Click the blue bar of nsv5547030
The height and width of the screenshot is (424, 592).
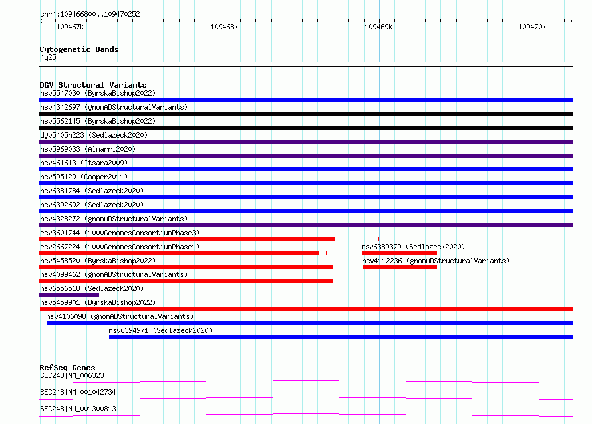[306, 100]
